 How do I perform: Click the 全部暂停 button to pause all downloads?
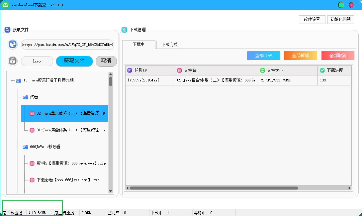(300, 55)
